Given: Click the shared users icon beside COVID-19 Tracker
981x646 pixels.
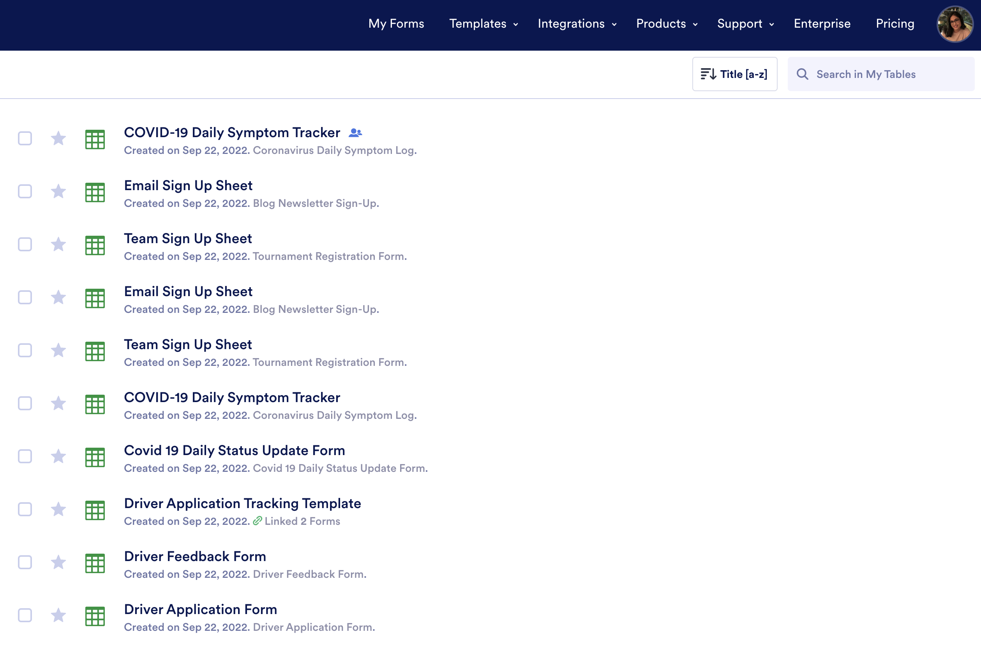Looking at the screenshot, I should click(355, 133).
